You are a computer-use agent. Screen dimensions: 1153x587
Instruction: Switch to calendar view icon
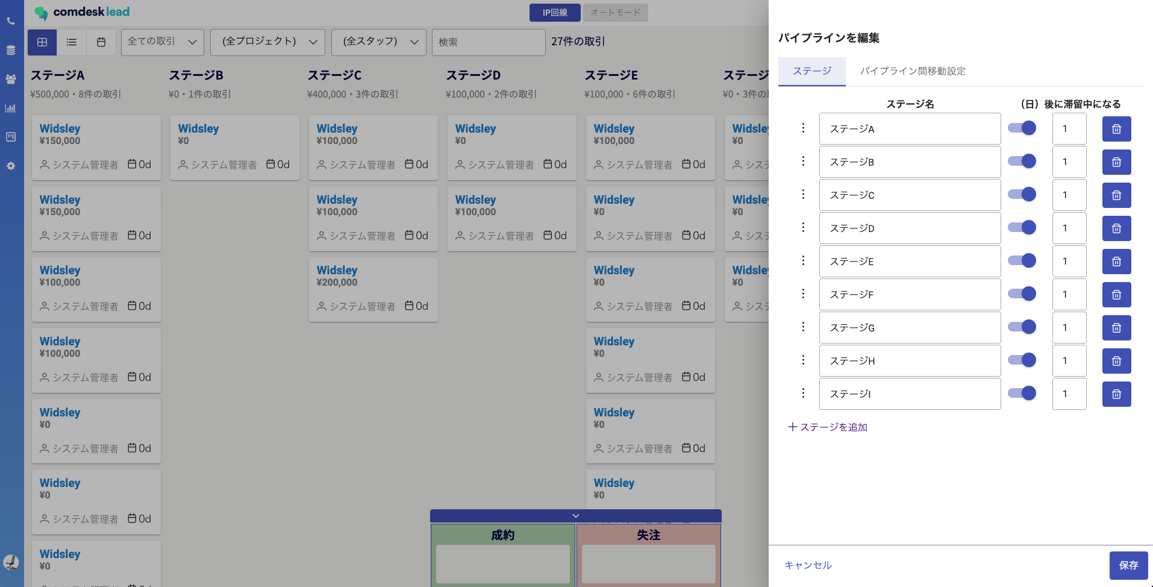(101, 42)
